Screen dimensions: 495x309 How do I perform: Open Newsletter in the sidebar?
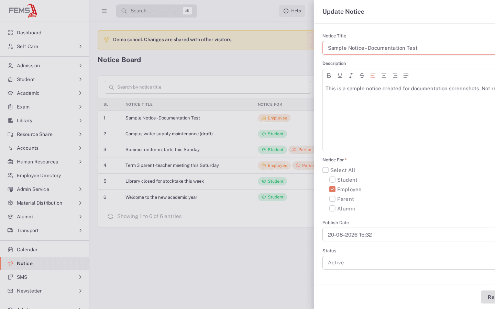click(x=45, y=291)
